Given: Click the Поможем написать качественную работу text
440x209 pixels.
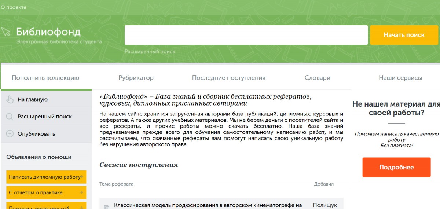Looking at the screenshot, I should click(397, 137).
